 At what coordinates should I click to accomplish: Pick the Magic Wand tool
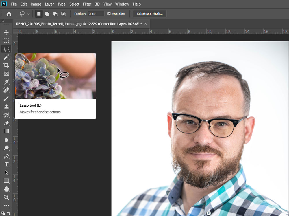coord(6,57)
